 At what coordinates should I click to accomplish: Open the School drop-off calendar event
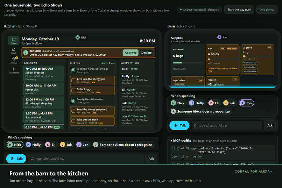pyautogui.click(x=44, y=74)
